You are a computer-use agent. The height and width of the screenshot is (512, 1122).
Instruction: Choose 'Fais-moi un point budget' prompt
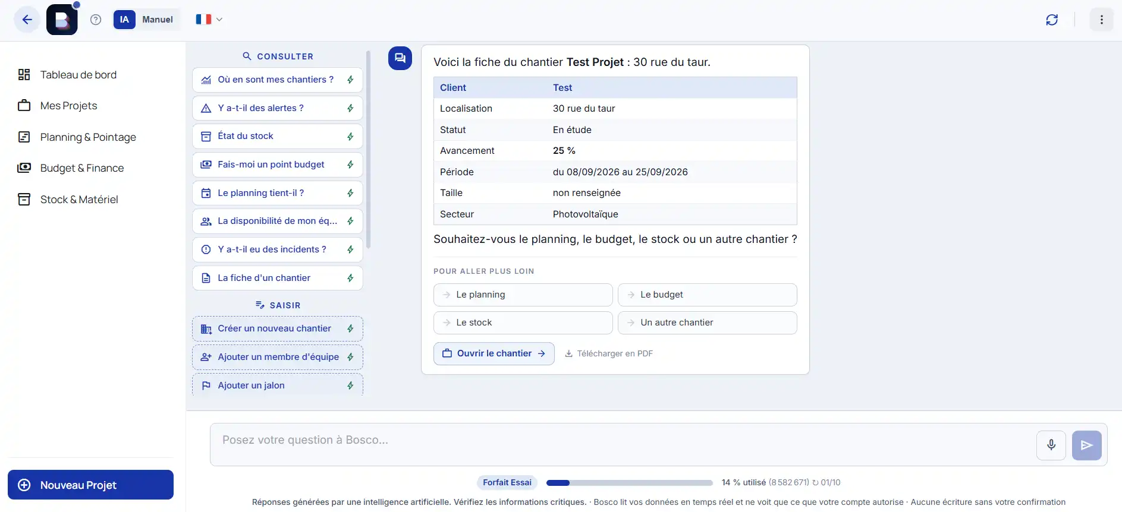pyautogui.click(x=278, y=165)
